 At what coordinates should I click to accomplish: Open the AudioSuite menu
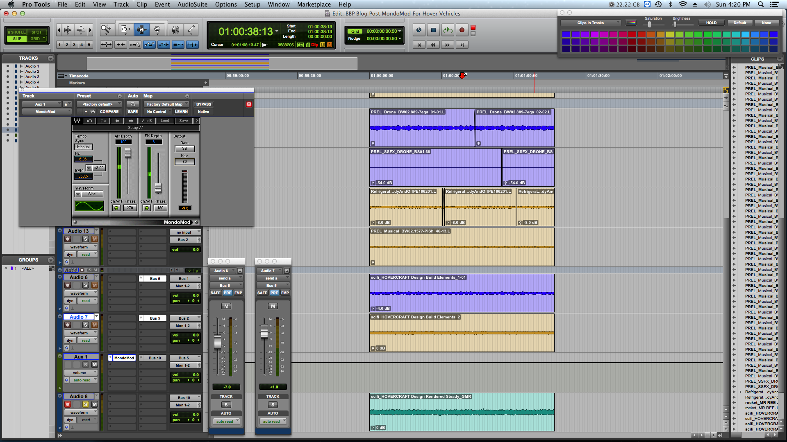tap(192, 5)
